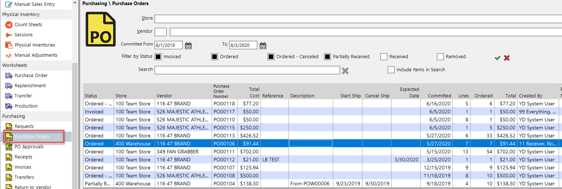The image size is (562, 189).
Task: Click the Search text field
Action: point(247,70)
